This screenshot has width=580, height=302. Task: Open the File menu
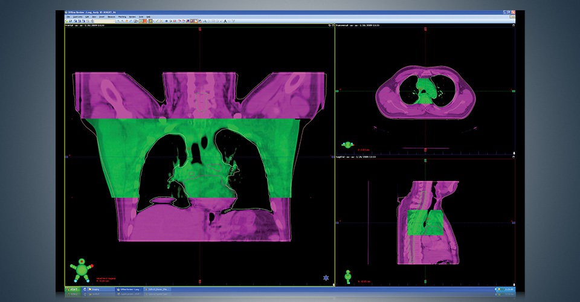68,17
